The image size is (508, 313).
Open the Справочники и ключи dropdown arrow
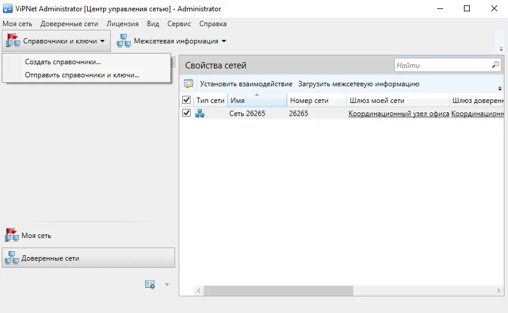(x=102, y=41)
